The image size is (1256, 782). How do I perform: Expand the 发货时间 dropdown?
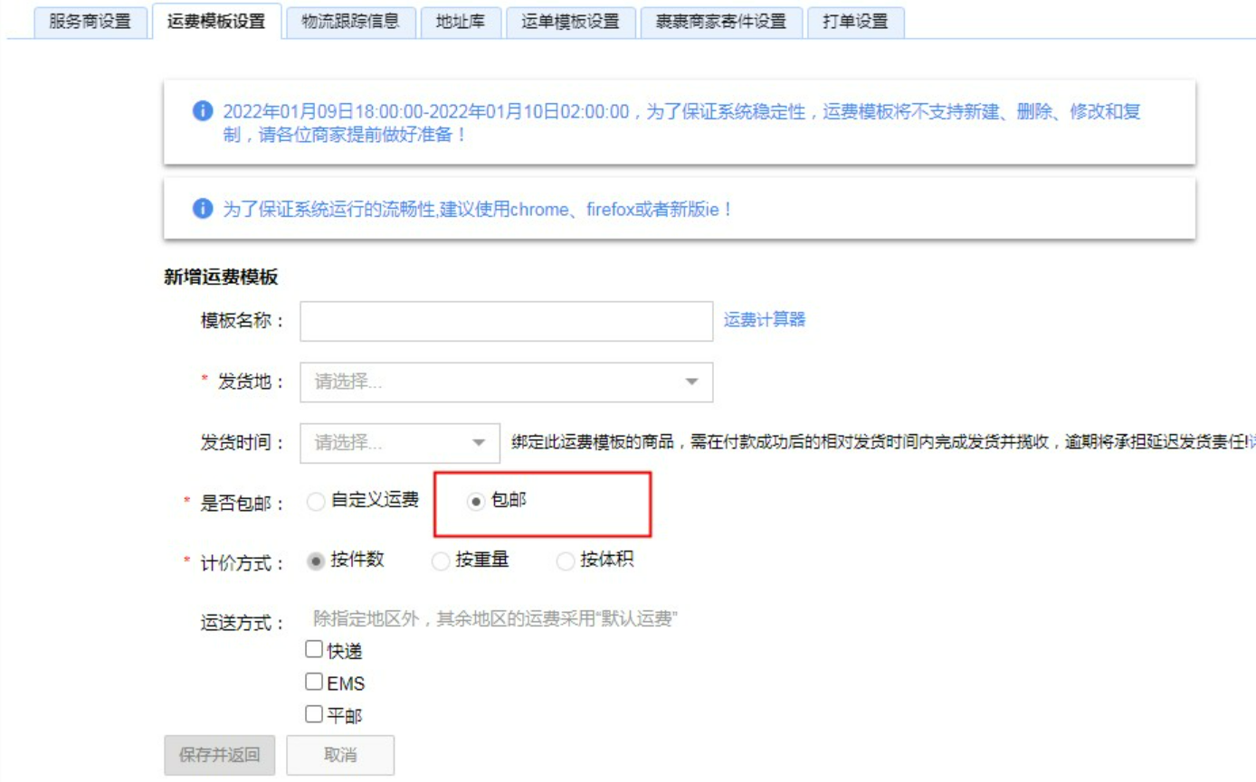tap(401, 443)
